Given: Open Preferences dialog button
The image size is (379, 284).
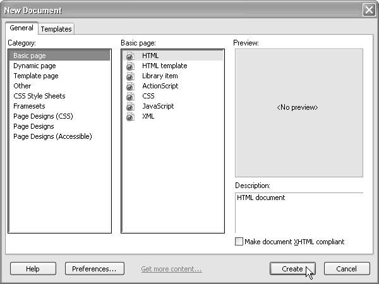Looking at the screenshot, I should [95, 269].
